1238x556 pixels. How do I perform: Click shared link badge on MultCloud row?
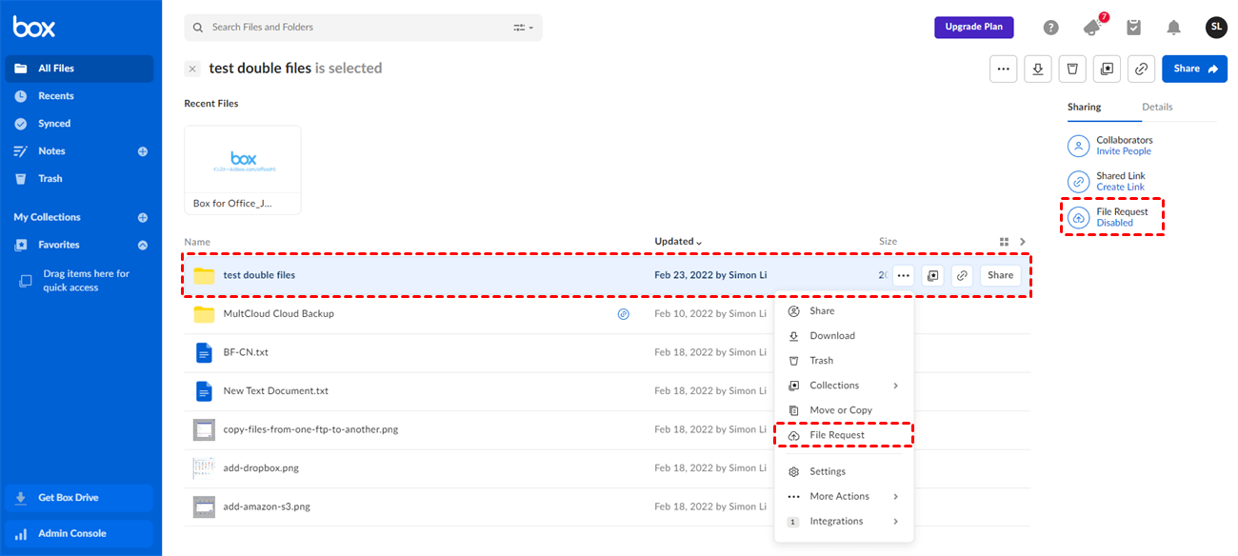click(624, 313)
